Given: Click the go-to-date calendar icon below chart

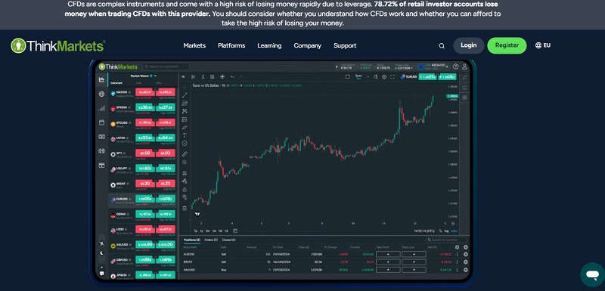Looking at the screenshot, I should click(235, 231).
